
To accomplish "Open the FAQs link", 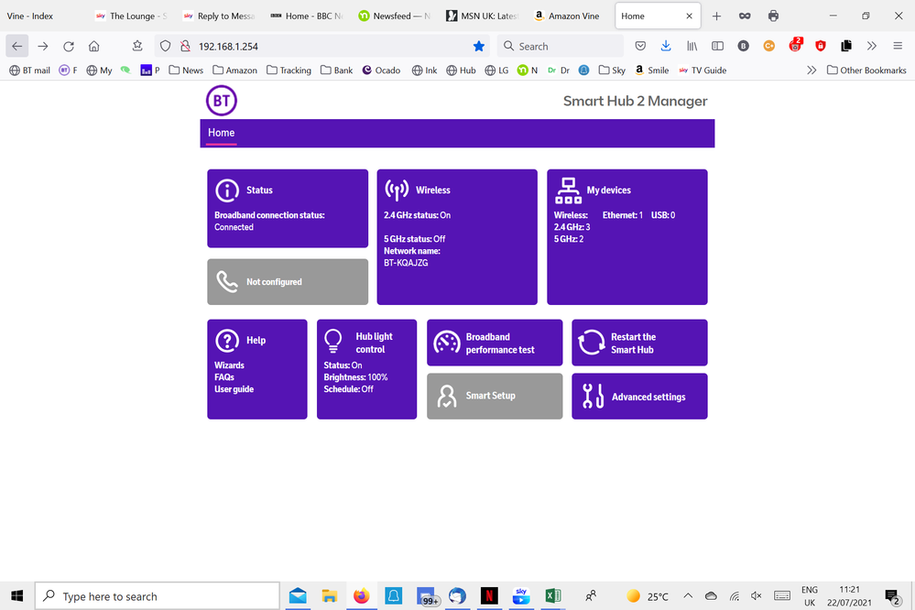I will [x=224, y=377].
